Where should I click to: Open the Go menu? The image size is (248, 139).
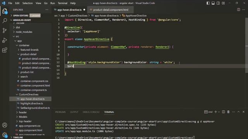[46, 3]
